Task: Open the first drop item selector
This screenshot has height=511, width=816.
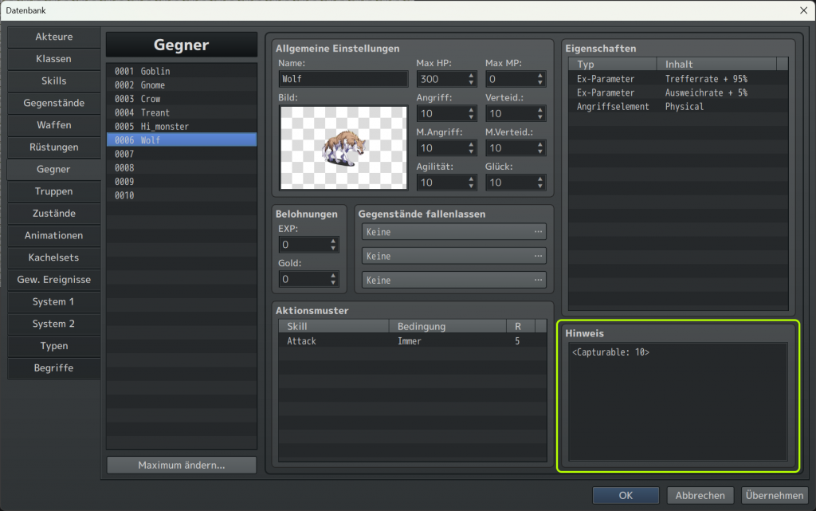Action: point(453,232)
